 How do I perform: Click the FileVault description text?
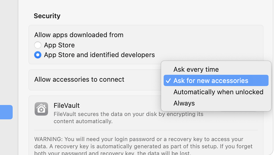128,117
